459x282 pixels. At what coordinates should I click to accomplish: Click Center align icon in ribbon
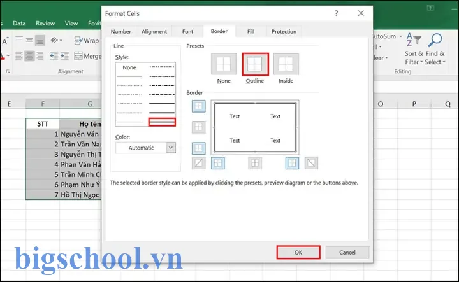point(29,55)
